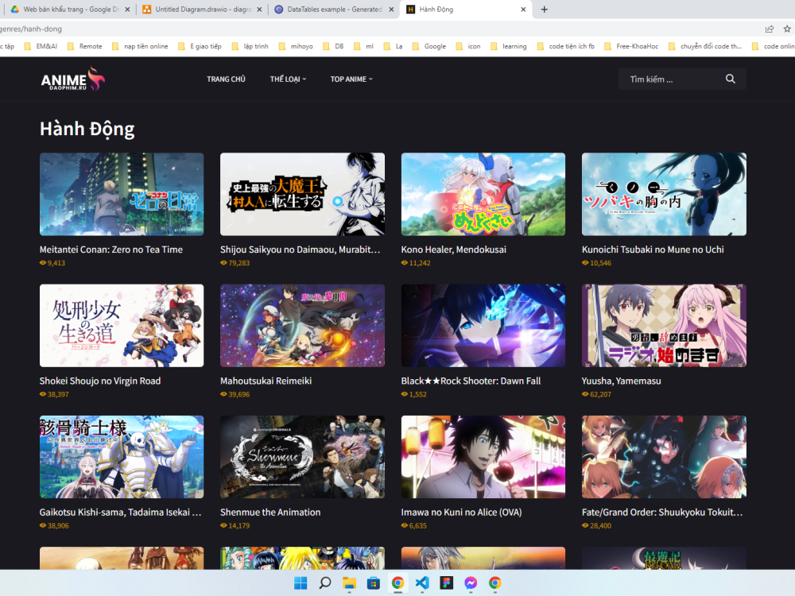Open a new browser tab
The width and height of the screenshot is (795, 596).
click(544, 9)
